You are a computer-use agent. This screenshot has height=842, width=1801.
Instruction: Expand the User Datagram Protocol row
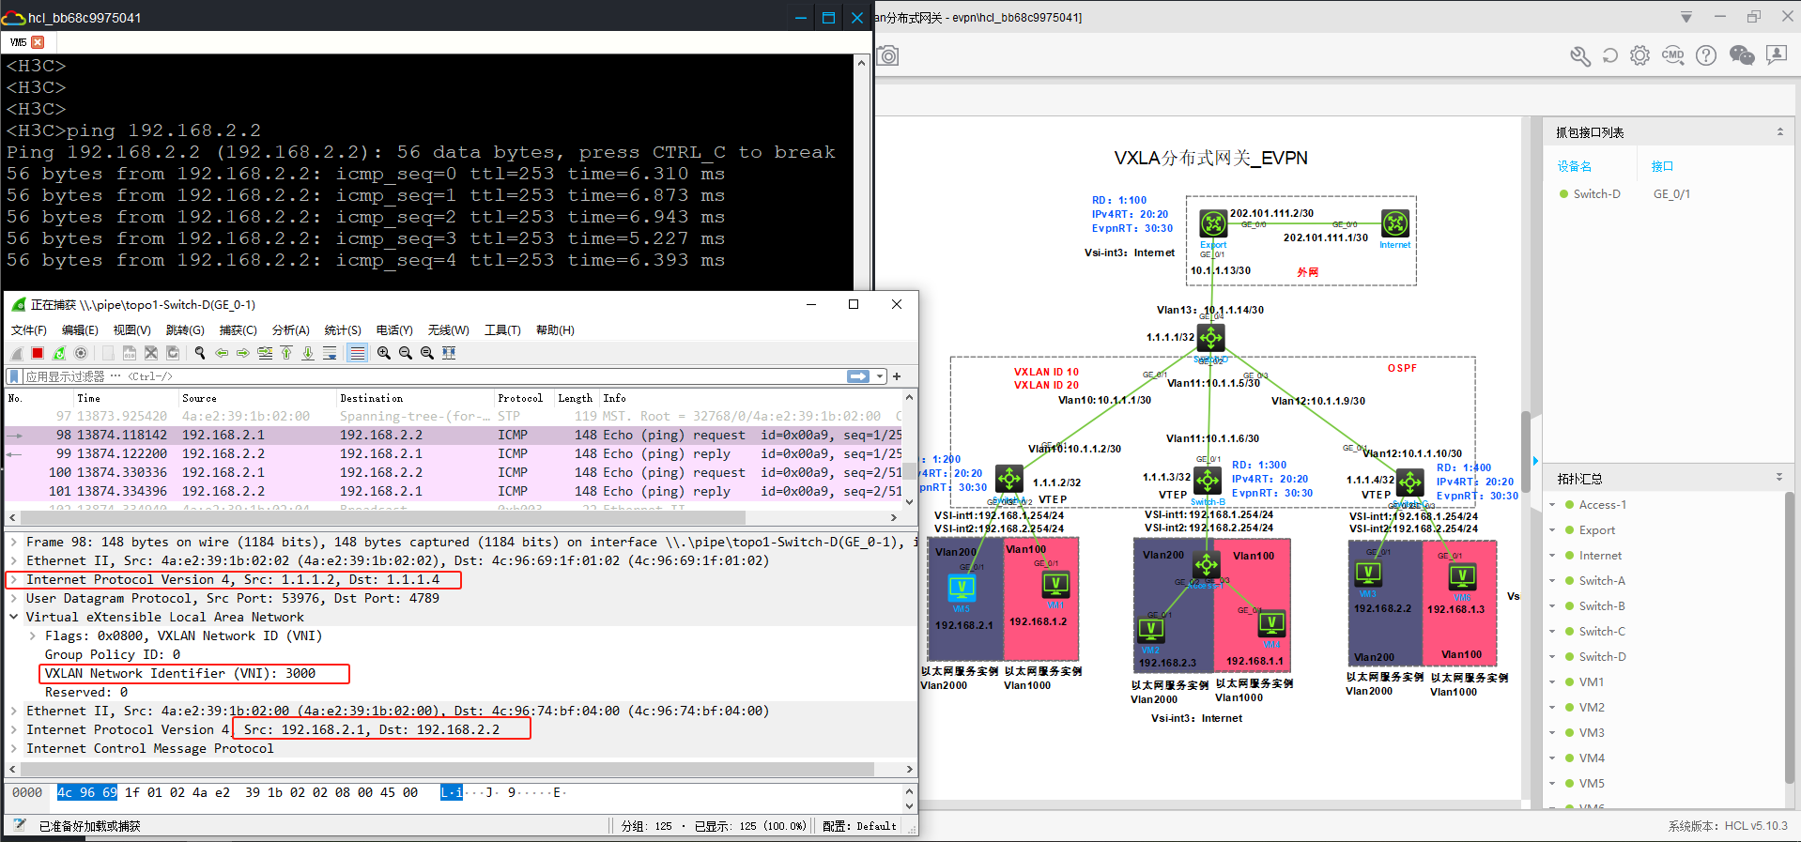(x=14, y=599)
